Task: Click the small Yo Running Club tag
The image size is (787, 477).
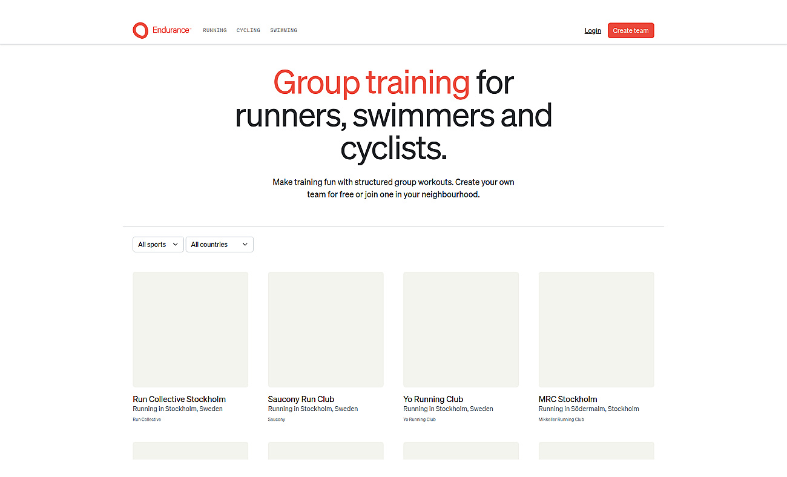Action: pos(420,419)
